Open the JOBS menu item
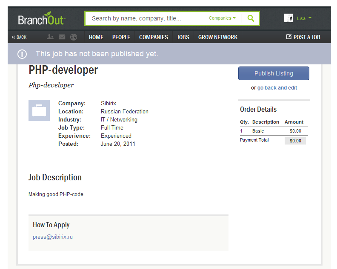The height and width of the screenshot is (269, 337). [x=183, y=37]
